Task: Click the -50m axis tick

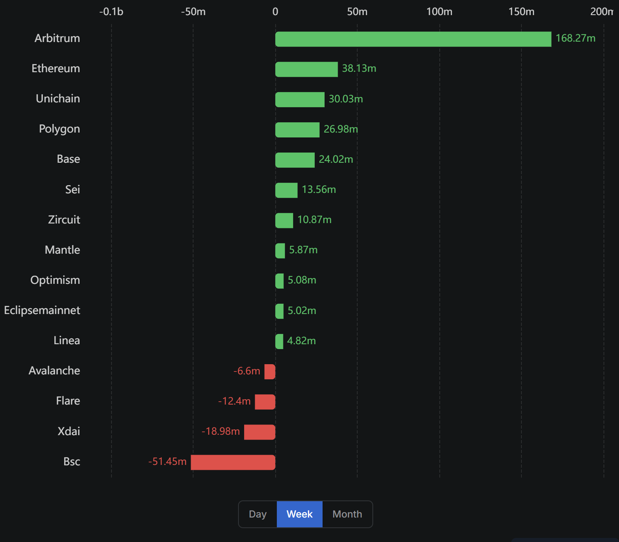Action: [193, 12]
